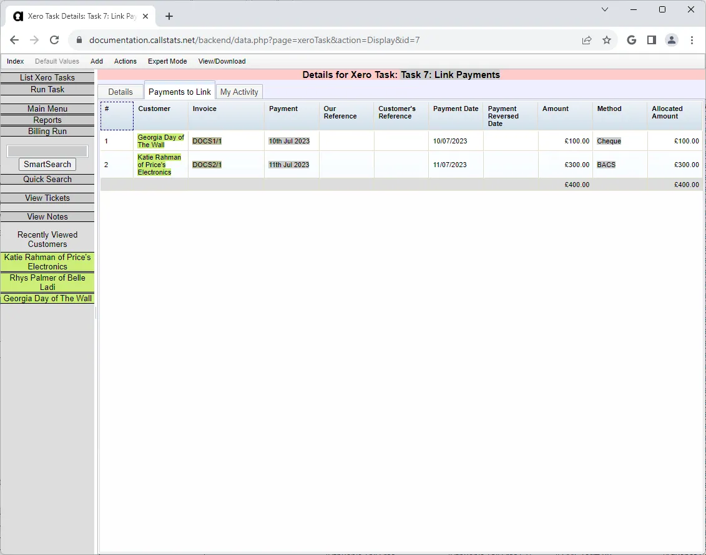706x555 pixels.
Task: Open the Google G extension icon
Action: [x=631, y=40]
